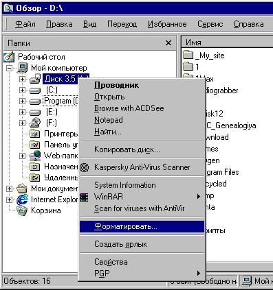
Task: Click the Internet Explorer icon in tree
Action: click(x=22, y=200)
